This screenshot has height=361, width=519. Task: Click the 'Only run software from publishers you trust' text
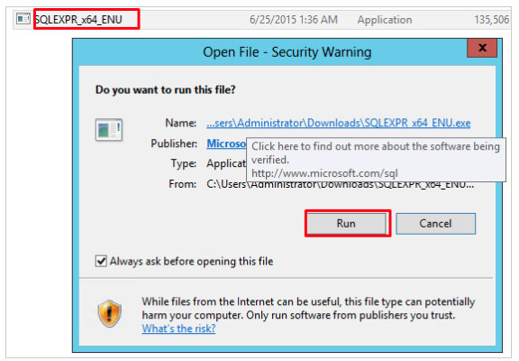click(x=351, y=315)
